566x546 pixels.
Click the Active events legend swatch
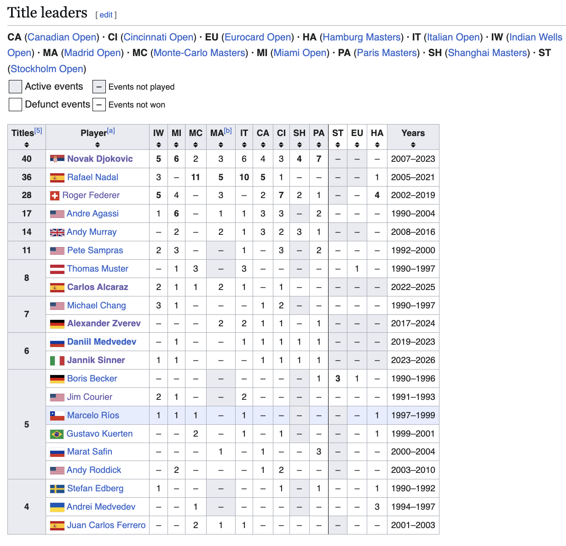[x=16, y=86]
